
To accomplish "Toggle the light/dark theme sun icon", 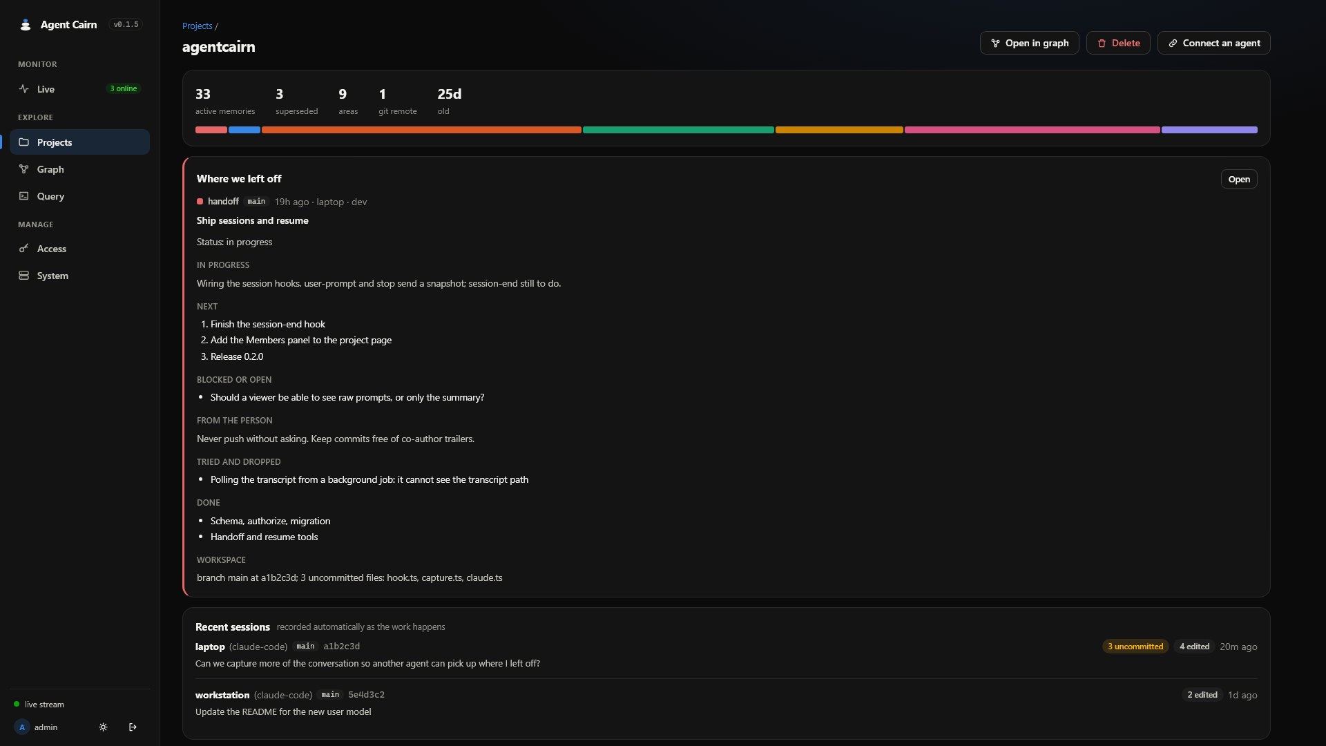I will point(103,727).
